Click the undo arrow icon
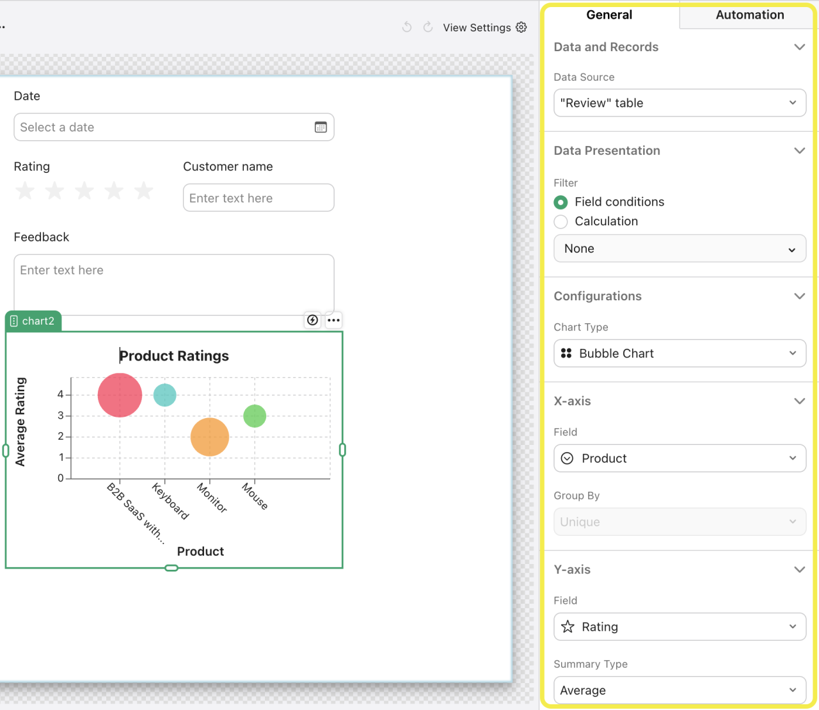Image resolution: width=819 pixels, height=710 pixels. tap(407, 27)
